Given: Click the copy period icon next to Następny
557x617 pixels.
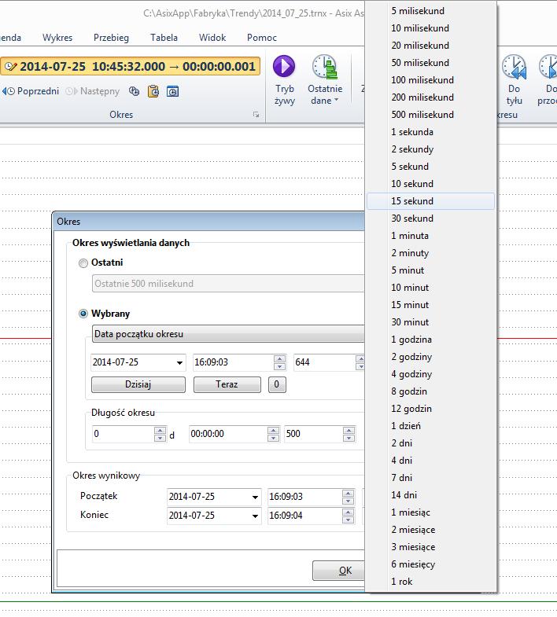Looking at the screenshot, I should coord(135,91).
